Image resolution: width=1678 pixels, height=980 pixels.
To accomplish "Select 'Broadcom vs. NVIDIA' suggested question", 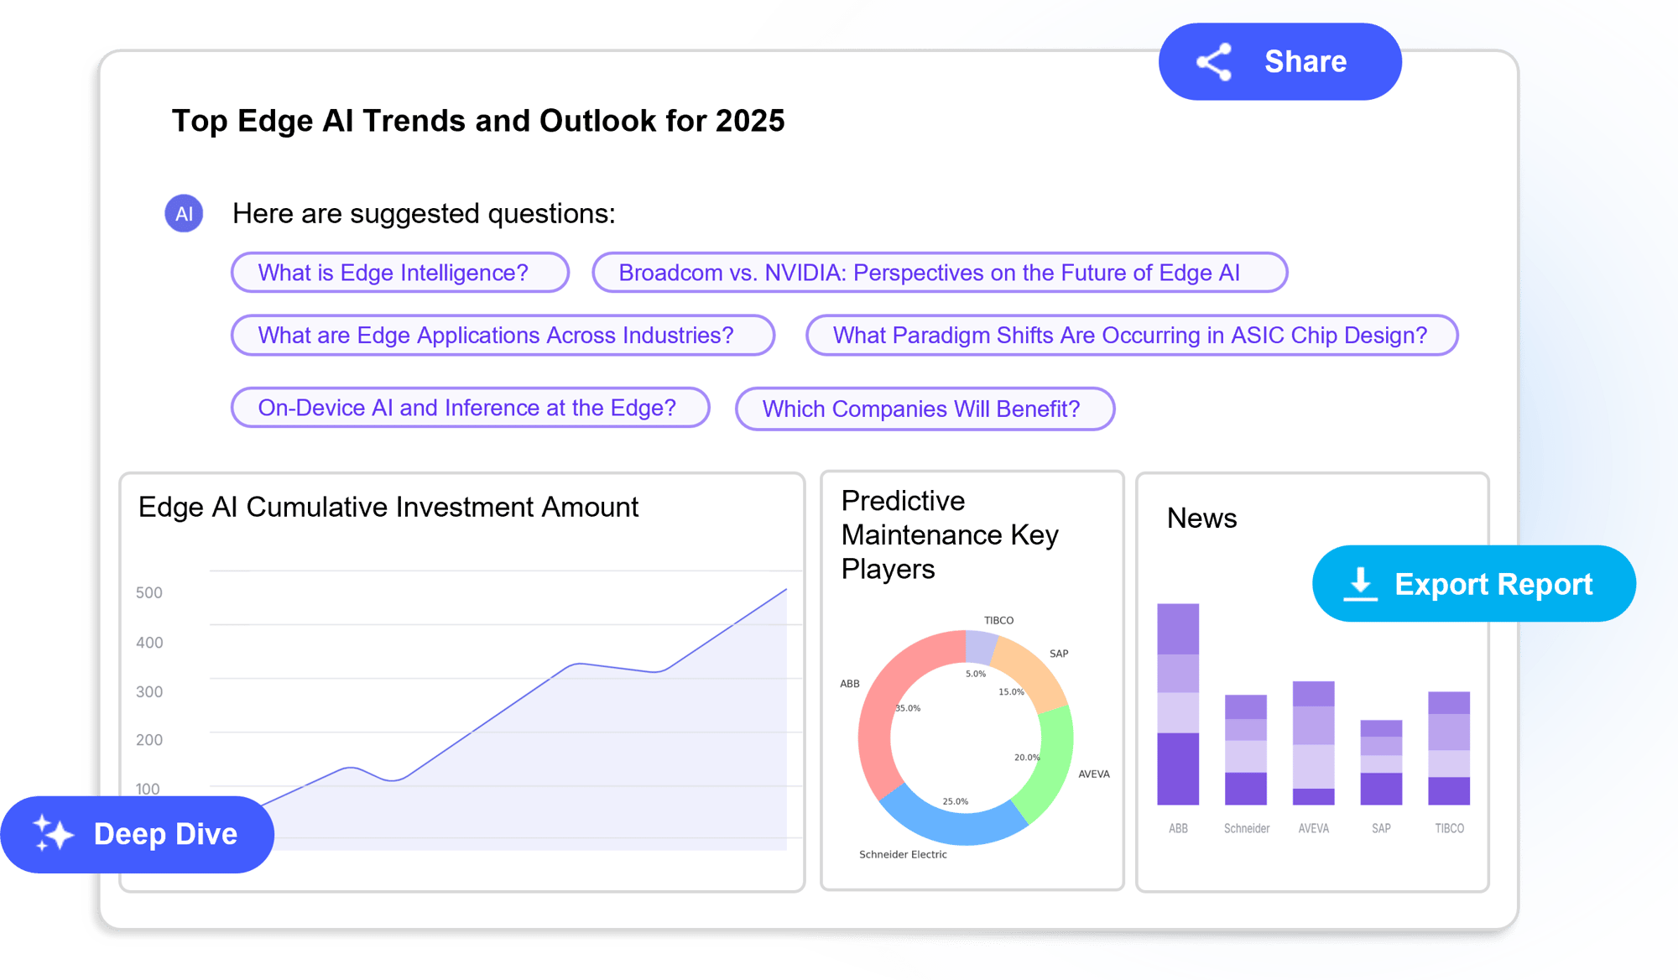I will pyautogui.click(x=940, y=273).
